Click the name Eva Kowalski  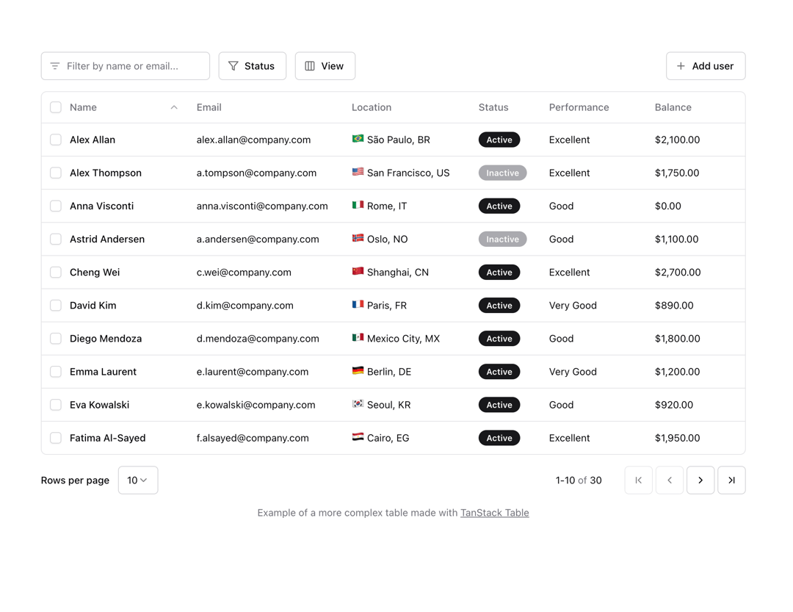[100, 405]
